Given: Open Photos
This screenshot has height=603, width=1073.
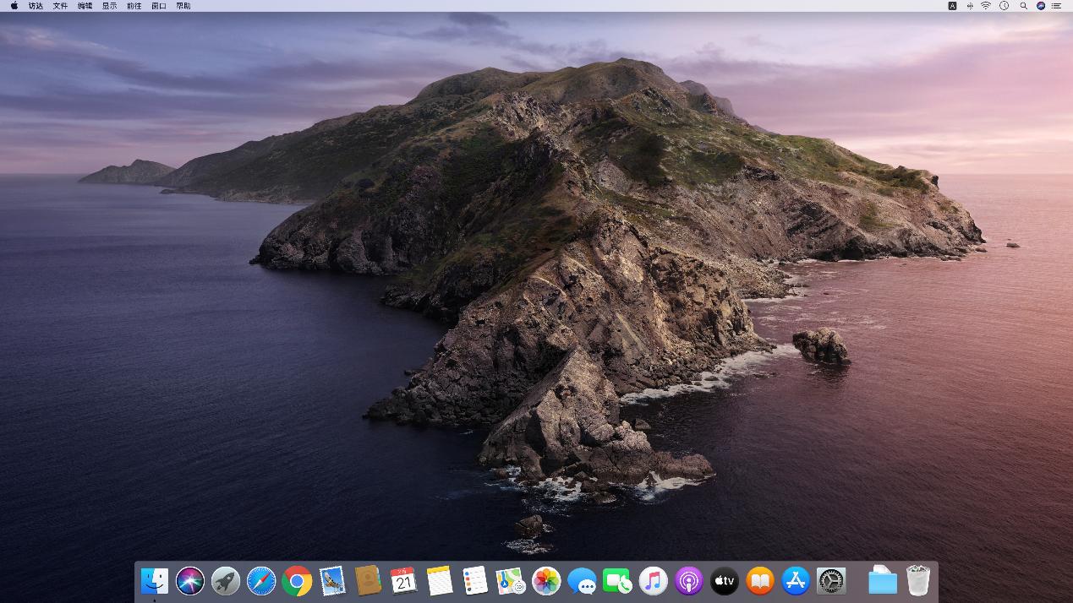Looking at the screenshot, I should (545, 581).
